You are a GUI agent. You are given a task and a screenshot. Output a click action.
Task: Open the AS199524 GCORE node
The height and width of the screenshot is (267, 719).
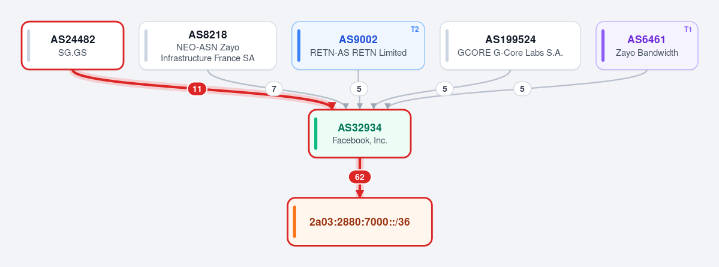pos(510,46)
